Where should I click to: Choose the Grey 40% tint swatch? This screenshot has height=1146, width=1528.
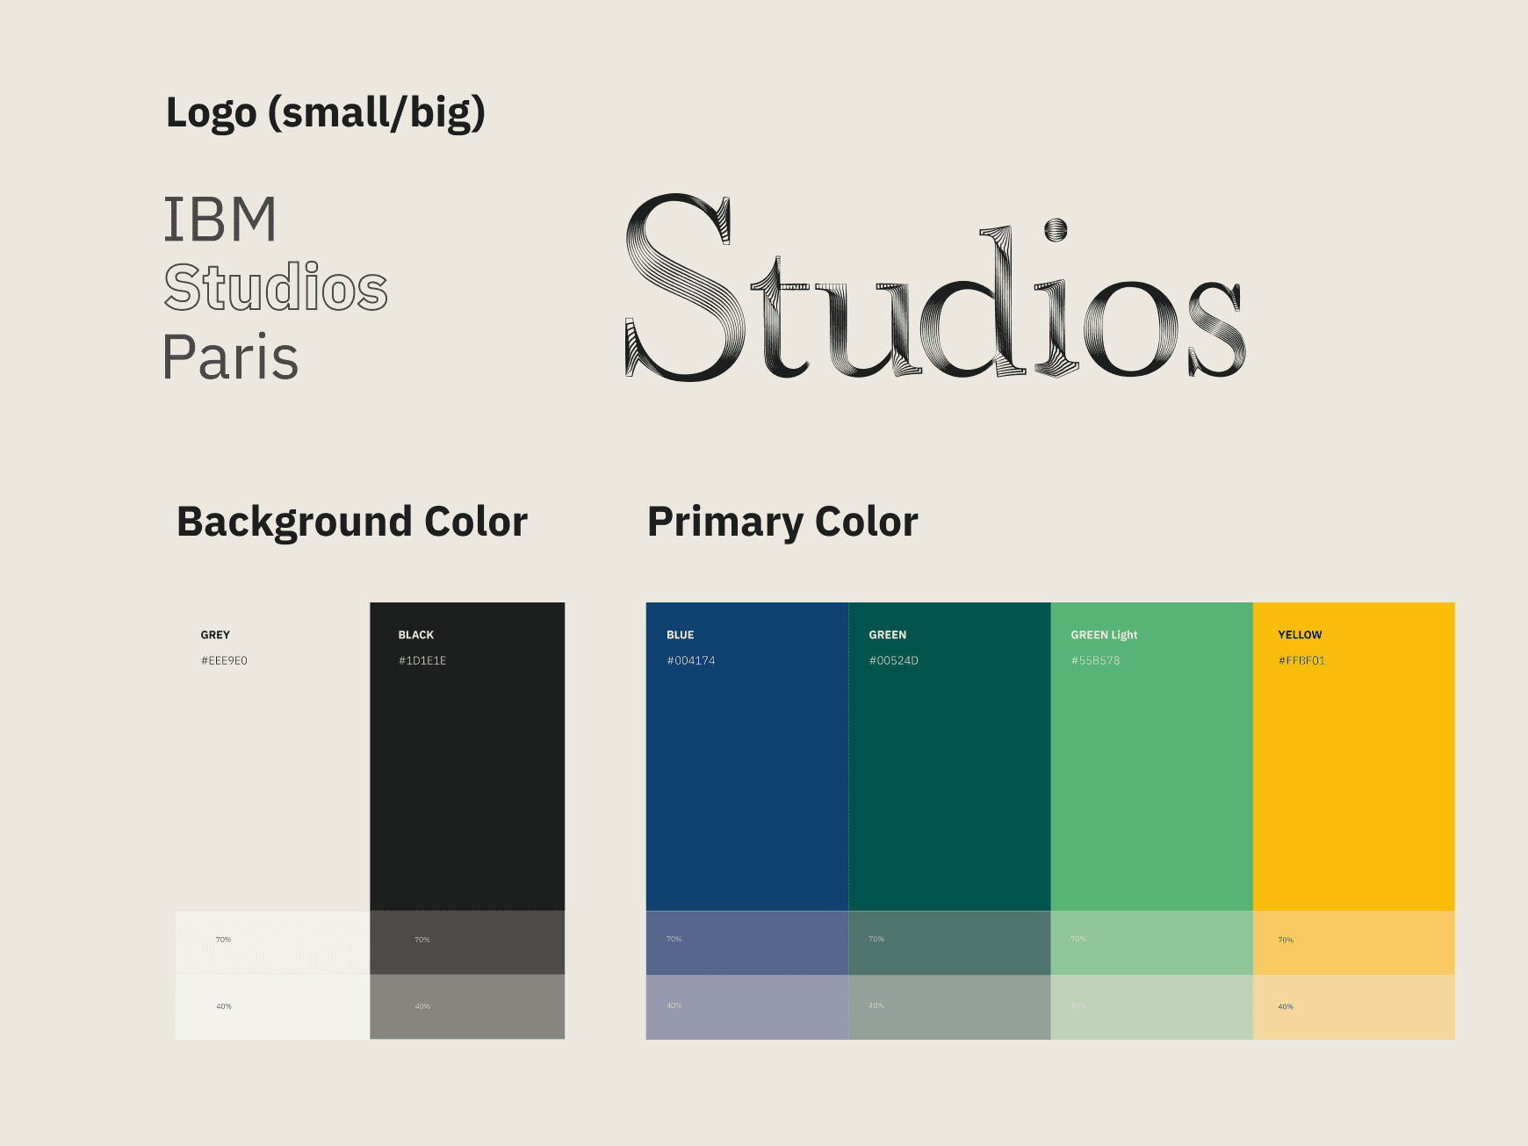272,1007
